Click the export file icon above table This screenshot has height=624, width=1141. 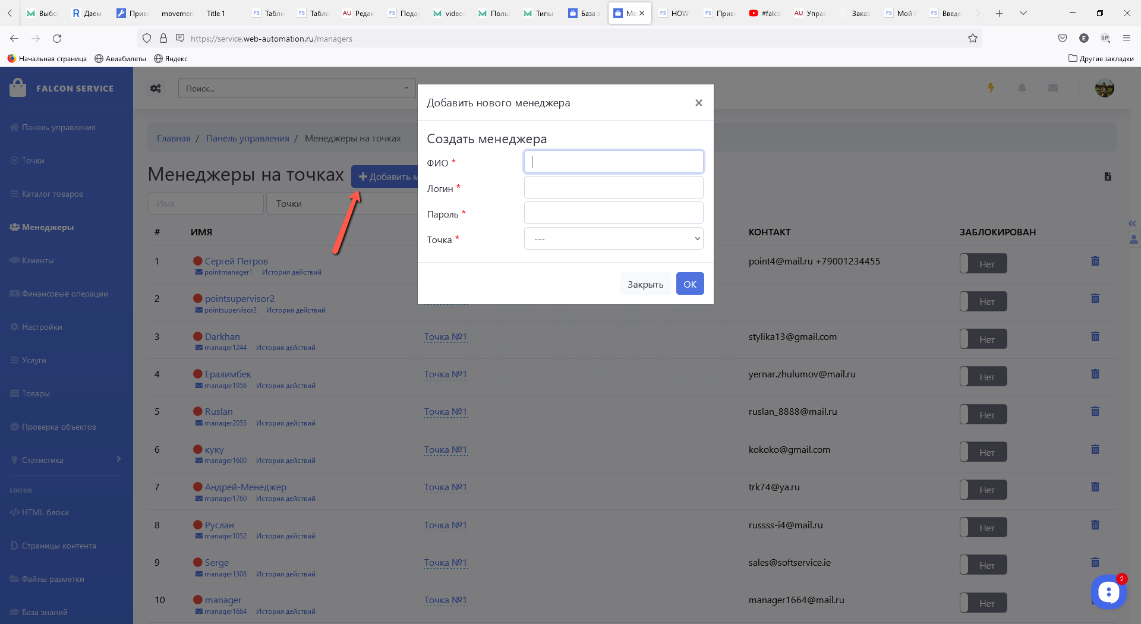coord(1107,177)
